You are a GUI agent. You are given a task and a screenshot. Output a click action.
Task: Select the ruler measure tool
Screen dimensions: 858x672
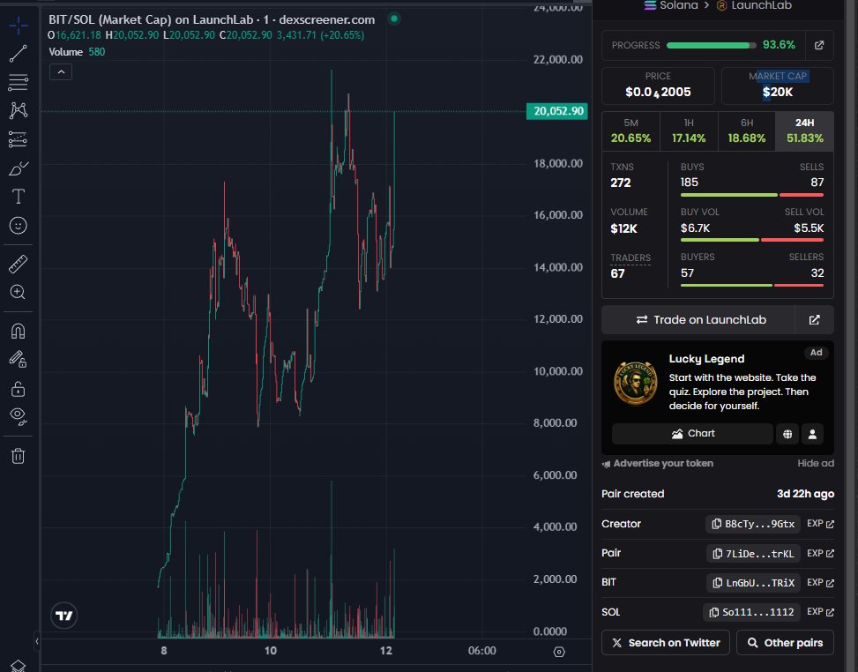tap(18, 264)
